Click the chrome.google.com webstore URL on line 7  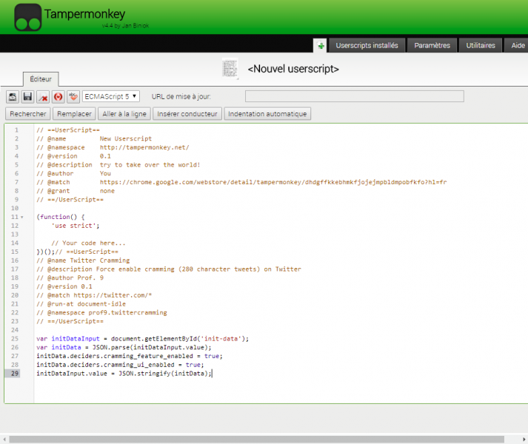[273, 182]
